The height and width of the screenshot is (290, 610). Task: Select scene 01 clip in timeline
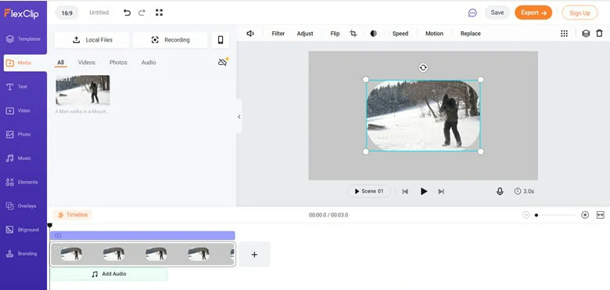click(143, 254)
